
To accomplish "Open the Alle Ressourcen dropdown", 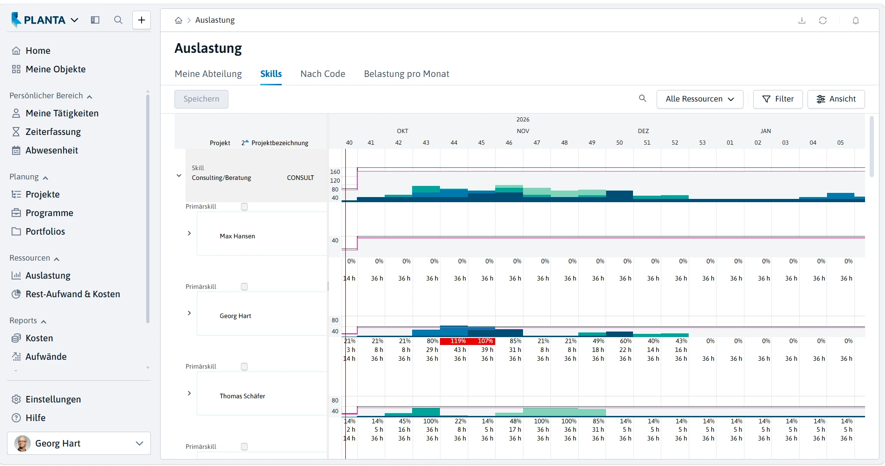I will point(700,99).
